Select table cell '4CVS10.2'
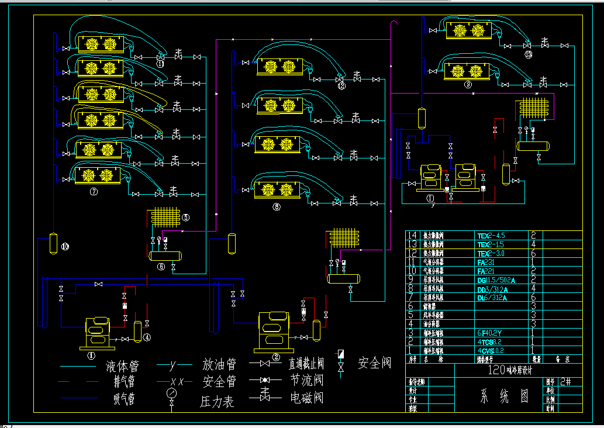The width and height of the screenshot is (604, 428). (x=491, y=351)
